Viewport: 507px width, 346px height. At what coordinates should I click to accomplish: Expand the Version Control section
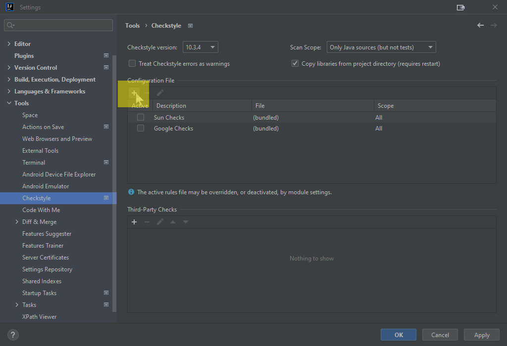(9, 67)
